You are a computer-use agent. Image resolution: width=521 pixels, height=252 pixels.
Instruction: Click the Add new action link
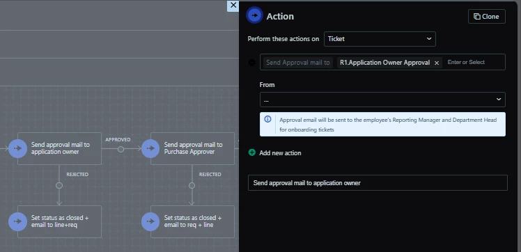coord(280,153)
